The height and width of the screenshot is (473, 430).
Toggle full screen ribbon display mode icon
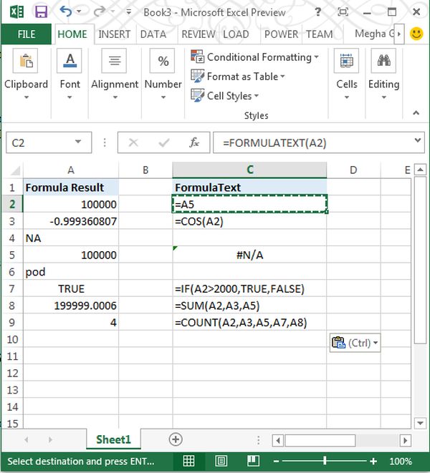pyautogui.click(x=343, y=12)
